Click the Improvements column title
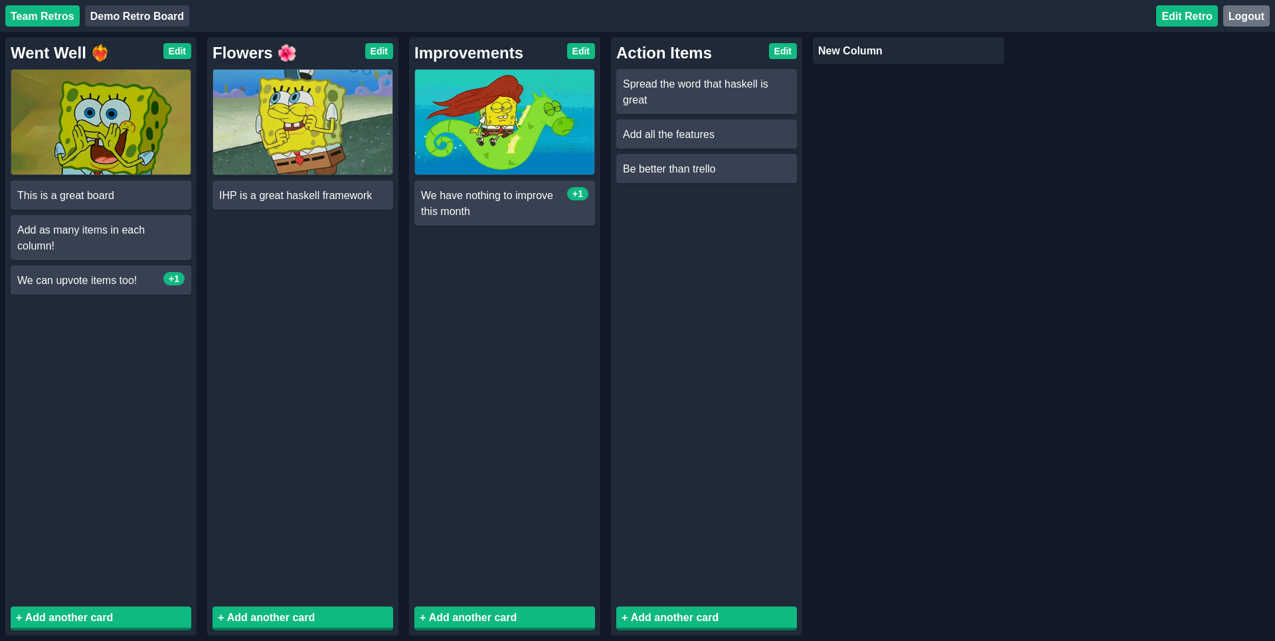The image size is (1275, 641). coord(469,53)
